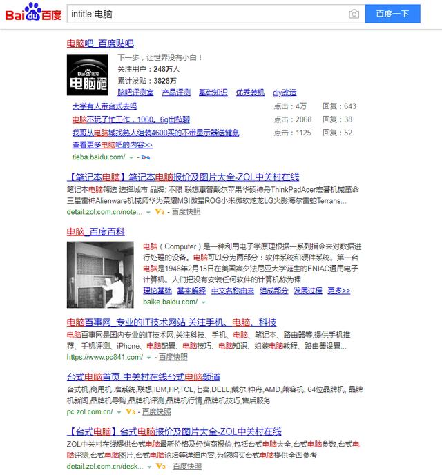Open the post 电脑不玩了忙工作，1060
This screenshot has width=442, height=475.
(131, 119)
